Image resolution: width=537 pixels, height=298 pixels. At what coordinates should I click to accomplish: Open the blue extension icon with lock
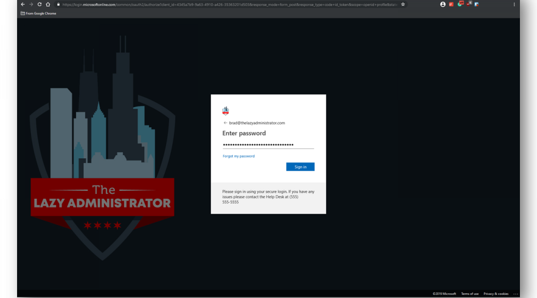coord(476,5)
